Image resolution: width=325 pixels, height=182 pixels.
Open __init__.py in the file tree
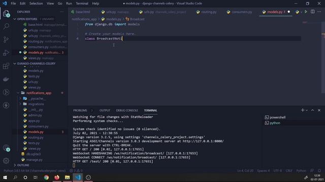(36, 110)
